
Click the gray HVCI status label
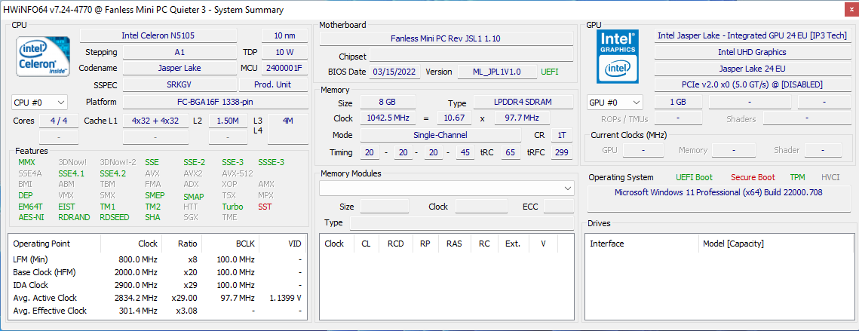(x=830, y=177)
